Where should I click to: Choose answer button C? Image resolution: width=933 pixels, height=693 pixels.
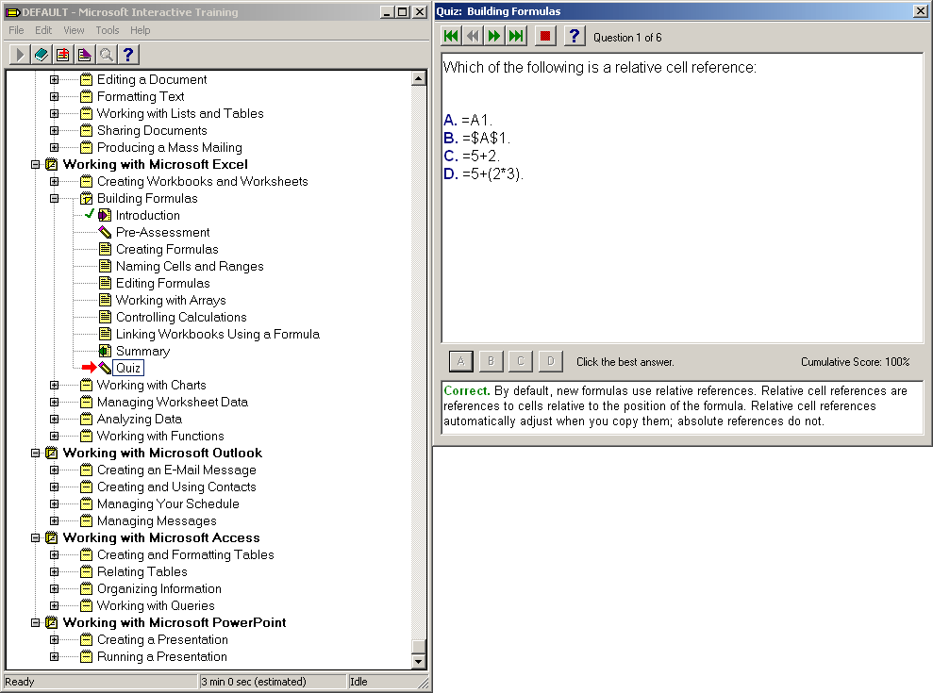pos(521,361)
